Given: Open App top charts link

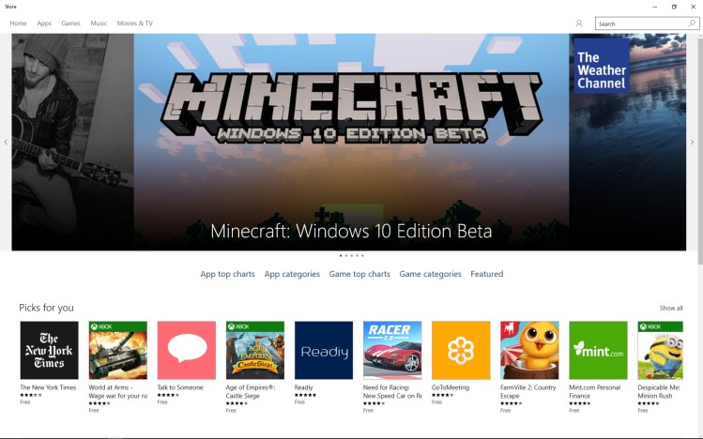Looking at the screenshot, I should 227,274.
